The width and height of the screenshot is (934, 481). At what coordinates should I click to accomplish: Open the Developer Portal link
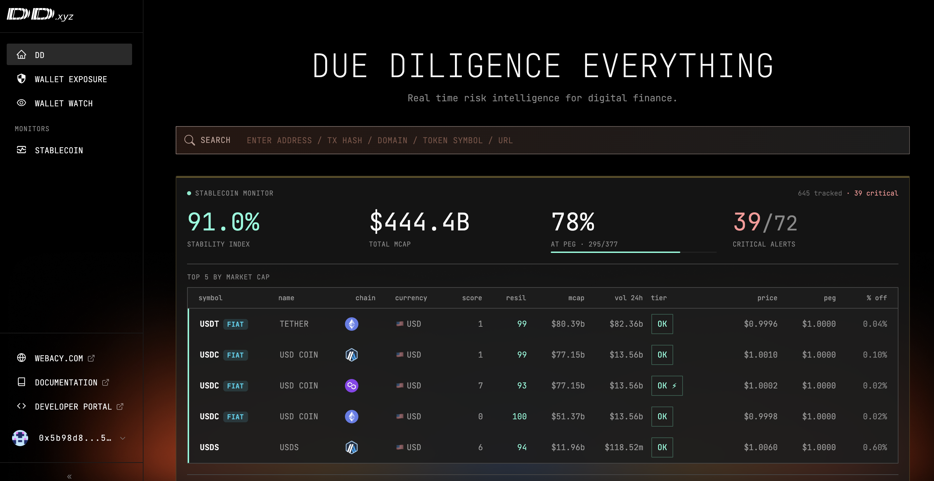pyautogui.click(x=79, y=407)
